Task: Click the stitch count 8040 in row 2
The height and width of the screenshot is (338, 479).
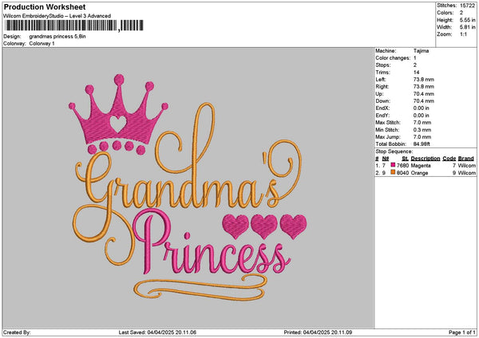Action: click(402, 173)
